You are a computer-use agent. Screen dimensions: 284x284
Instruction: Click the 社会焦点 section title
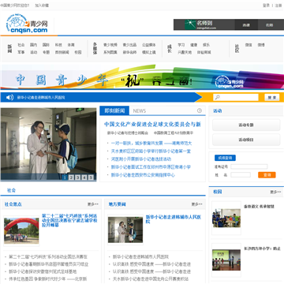pos(13,204)
